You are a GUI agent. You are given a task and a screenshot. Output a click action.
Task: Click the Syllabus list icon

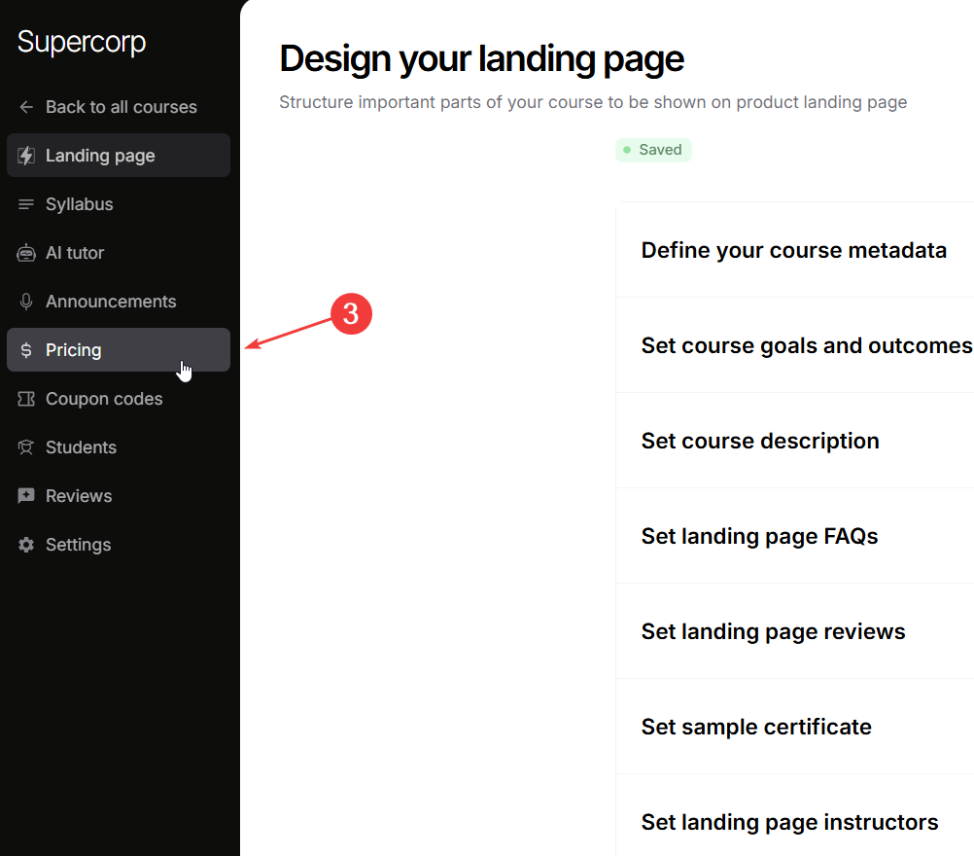click(x=26, y=204)
